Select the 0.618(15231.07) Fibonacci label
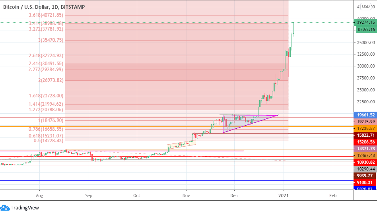 pos(46,136)
